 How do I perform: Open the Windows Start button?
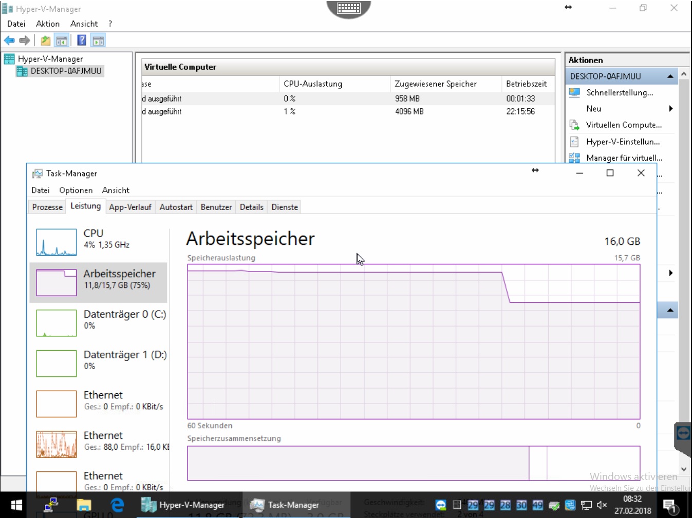click(16, 505)
